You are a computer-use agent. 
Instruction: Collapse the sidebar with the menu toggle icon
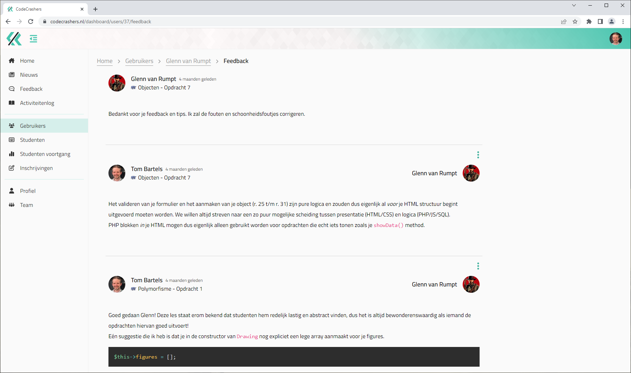pyautogui.click(x=33, y=39)
